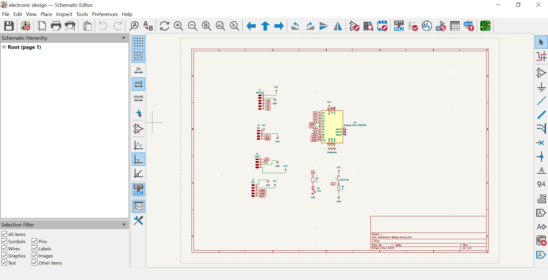The width and height of the screenshot is (548, 280).
Task: Open the Preferences menu
Action: 105,14
